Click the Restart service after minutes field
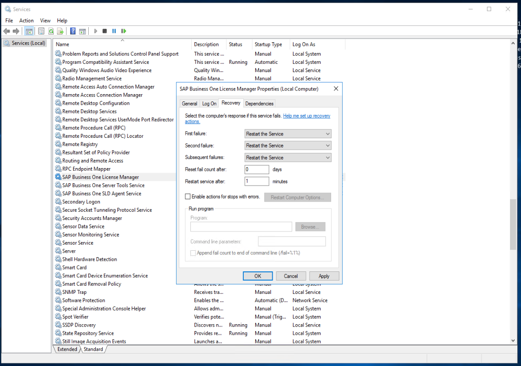 [257, 181]
